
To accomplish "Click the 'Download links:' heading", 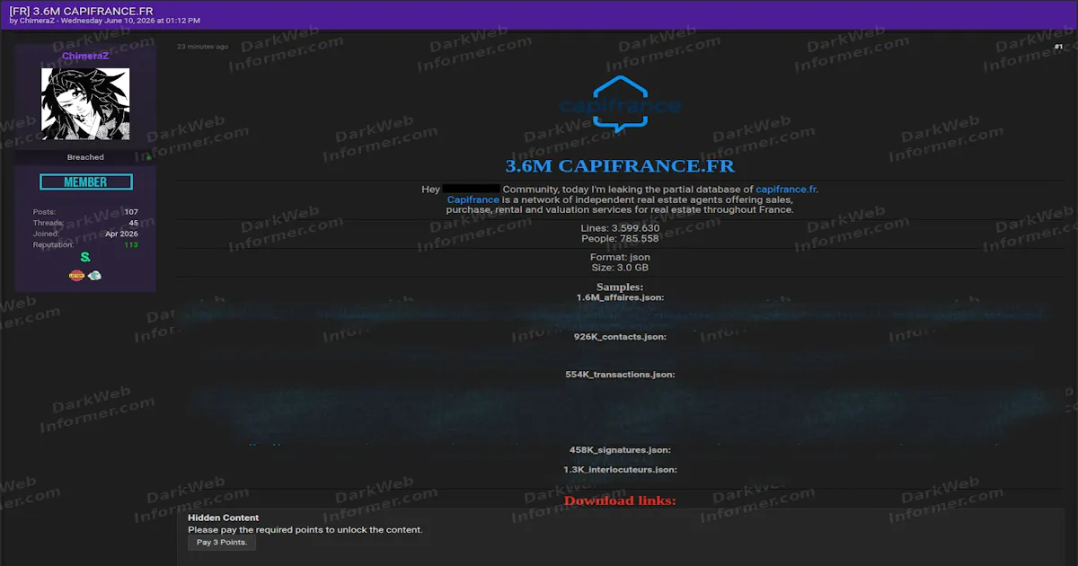I will point(620,500).
